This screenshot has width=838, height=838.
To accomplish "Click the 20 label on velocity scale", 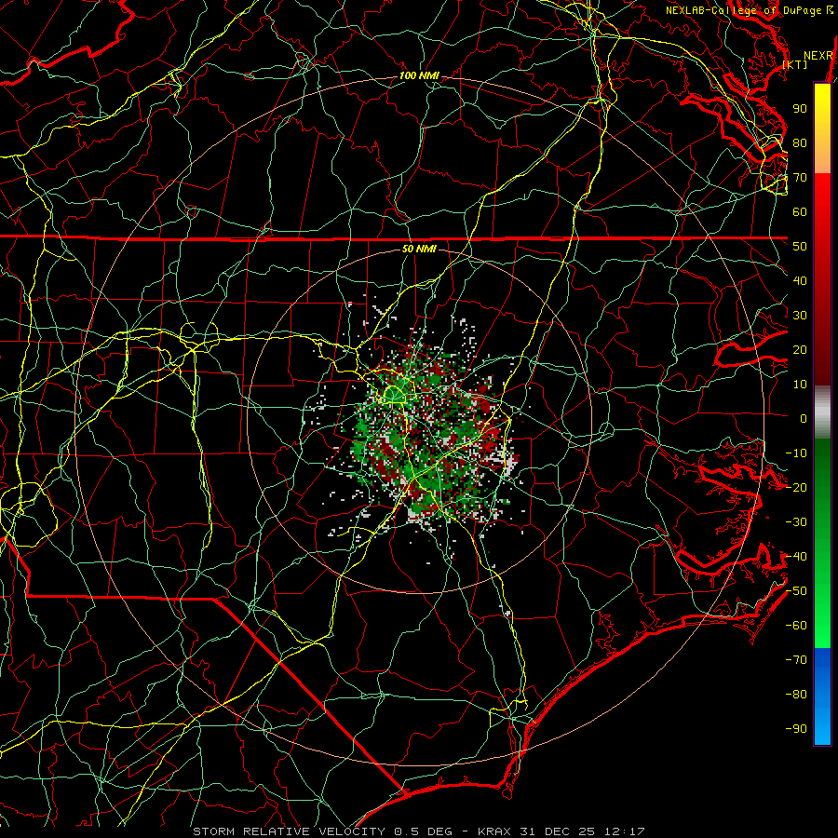I will point(800,349).
